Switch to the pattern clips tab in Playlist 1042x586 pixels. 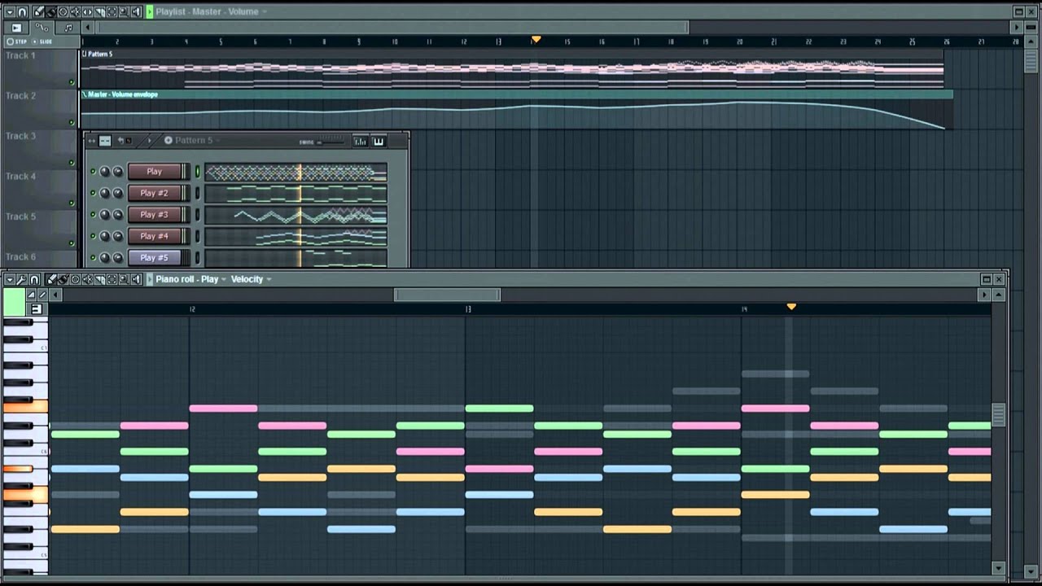coord(16,28)
